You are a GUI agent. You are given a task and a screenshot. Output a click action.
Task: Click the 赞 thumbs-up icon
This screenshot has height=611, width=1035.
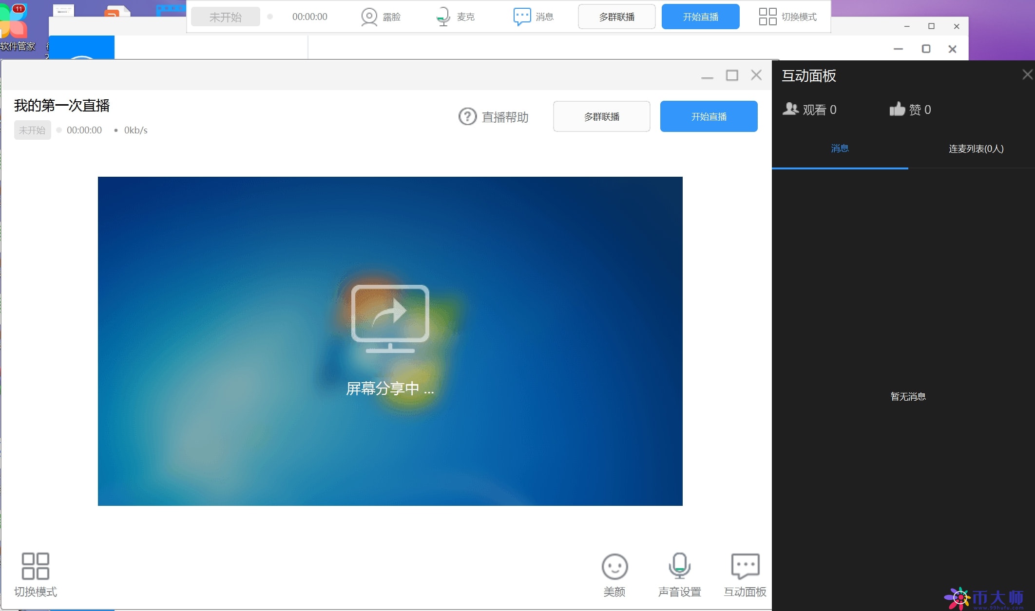coord(897,109)
